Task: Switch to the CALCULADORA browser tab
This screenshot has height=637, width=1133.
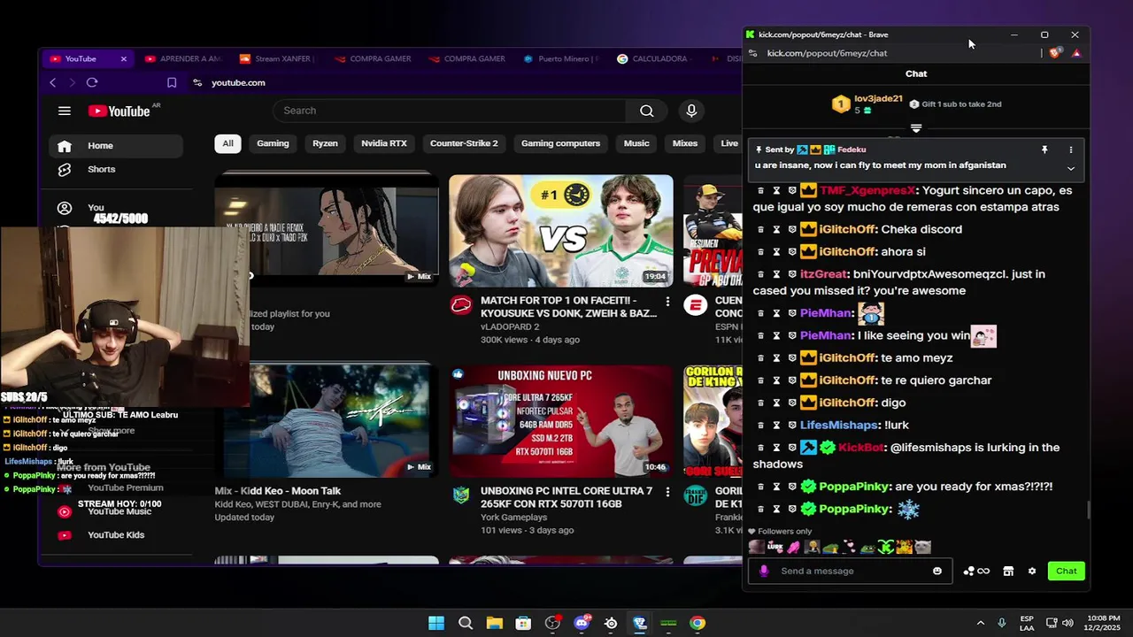Action: click(655, 59)
